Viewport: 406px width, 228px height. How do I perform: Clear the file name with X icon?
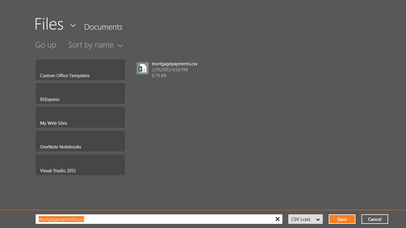point(278,219)
